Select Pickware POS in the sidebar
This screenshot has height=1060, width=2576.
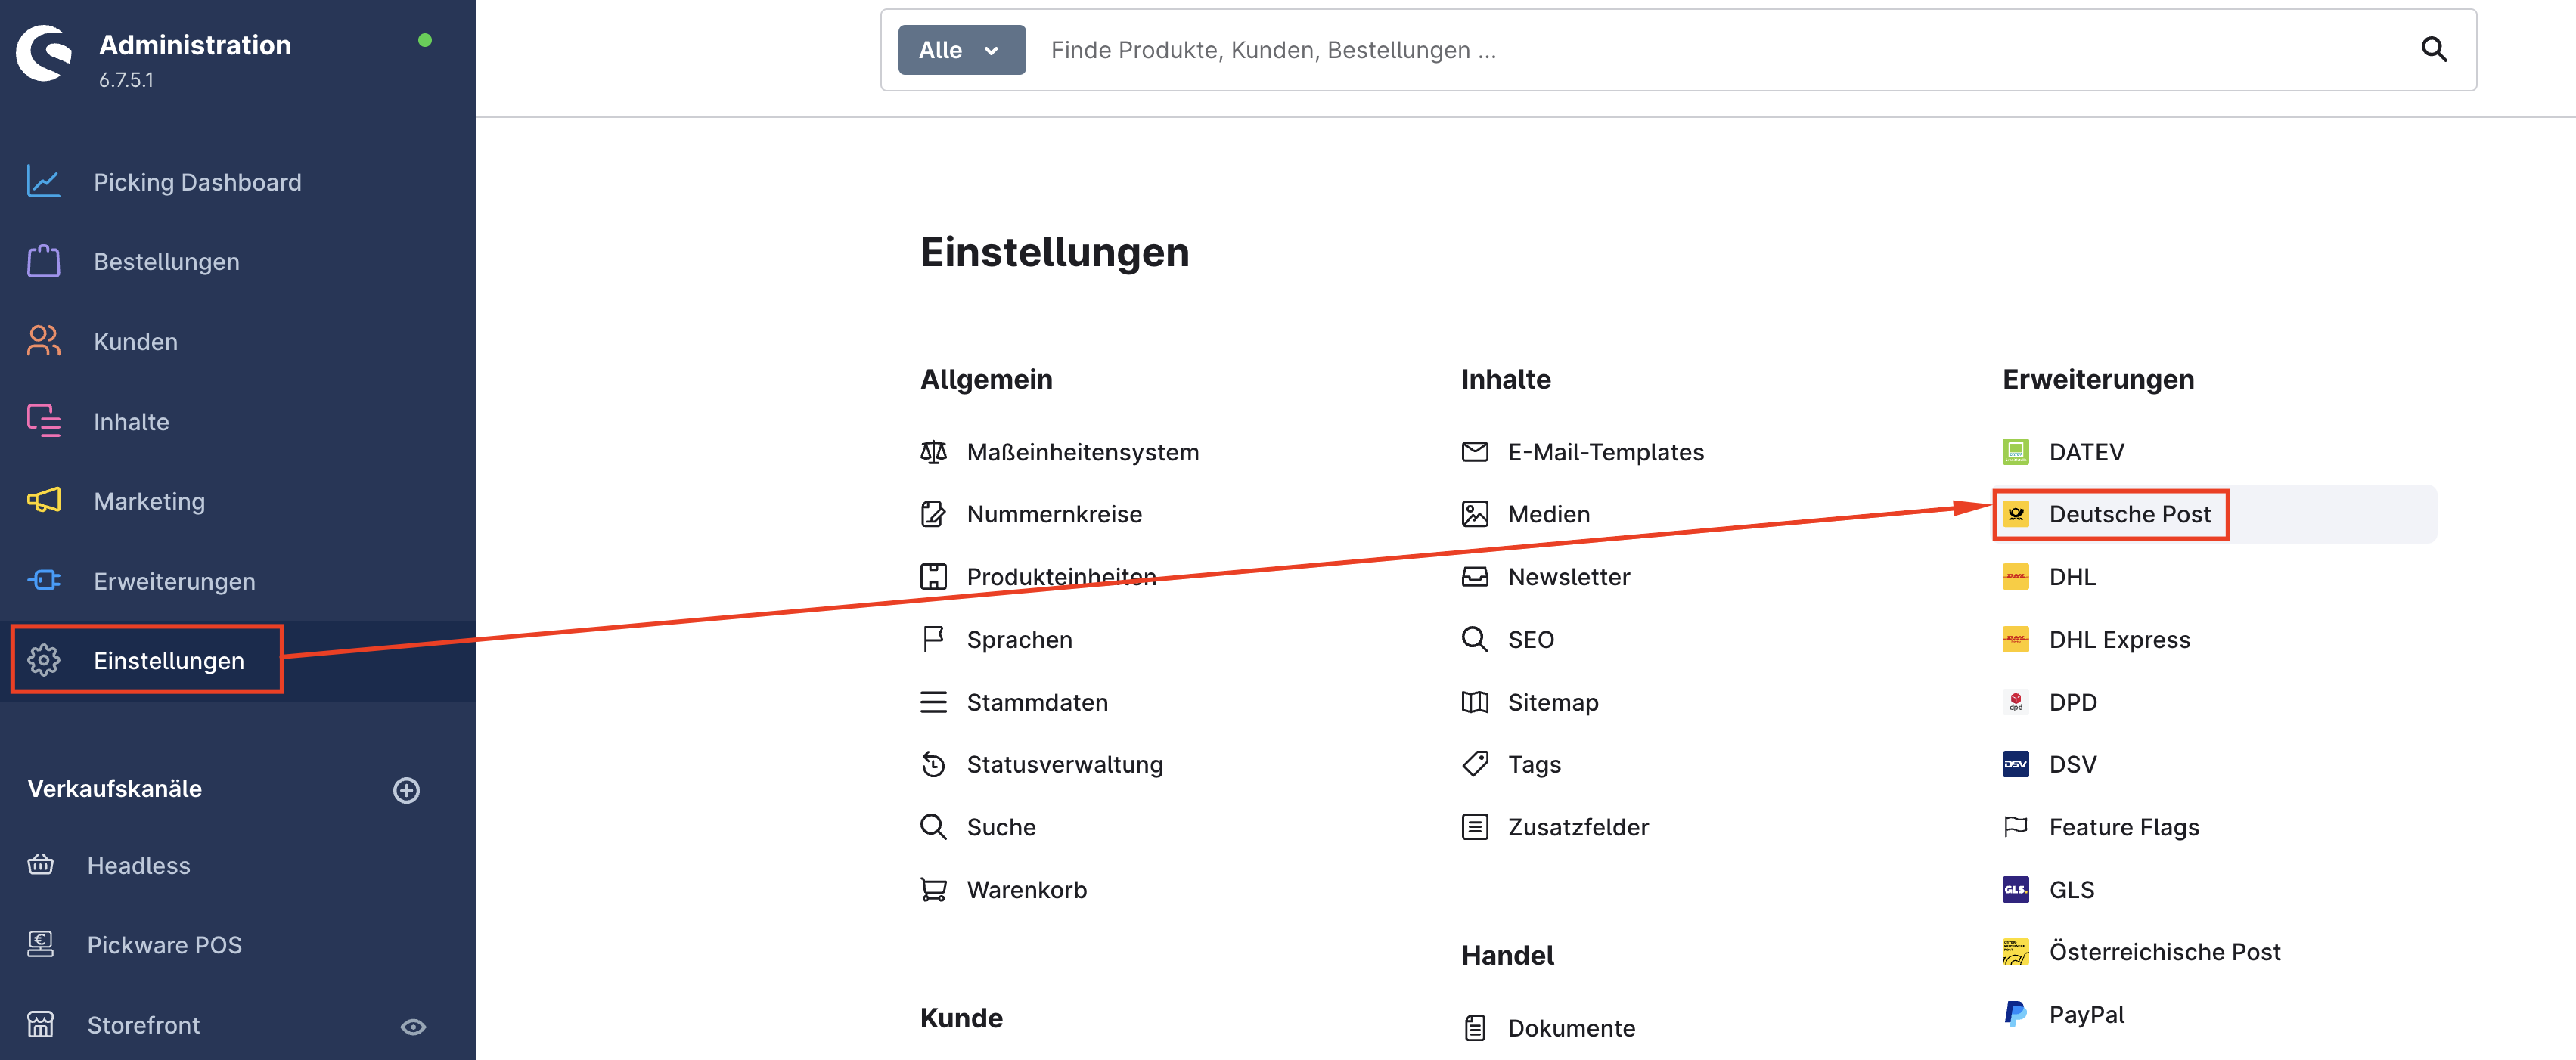[x=164, y=944]
